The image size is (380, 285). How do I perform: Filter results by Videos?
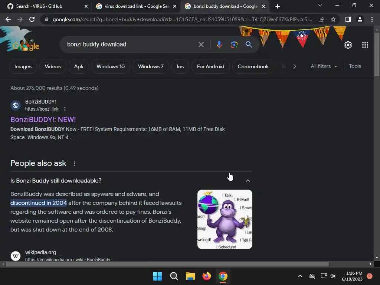click(x=53, y=66)
